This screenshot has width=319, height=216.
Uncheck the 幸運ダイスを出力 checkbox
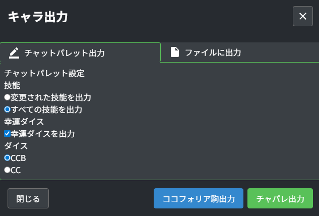8,134
